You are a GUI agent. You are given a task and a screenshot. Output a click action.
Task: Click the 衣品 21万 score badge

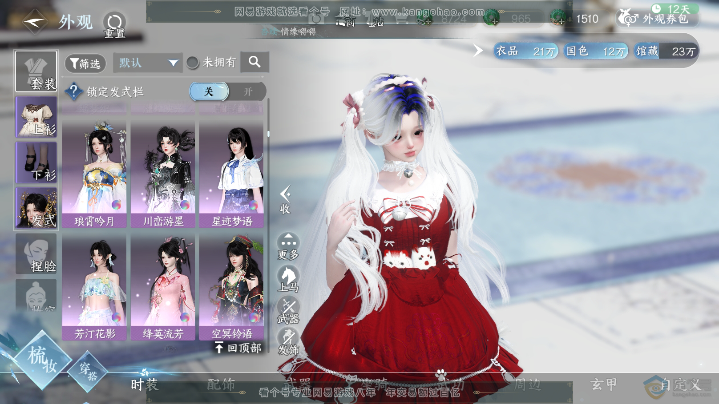526,51
